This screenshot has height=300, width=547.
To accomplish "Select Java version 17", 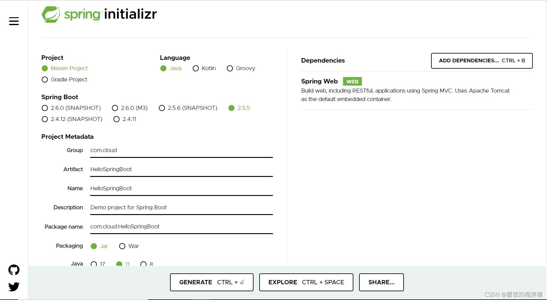I will 98,264.
